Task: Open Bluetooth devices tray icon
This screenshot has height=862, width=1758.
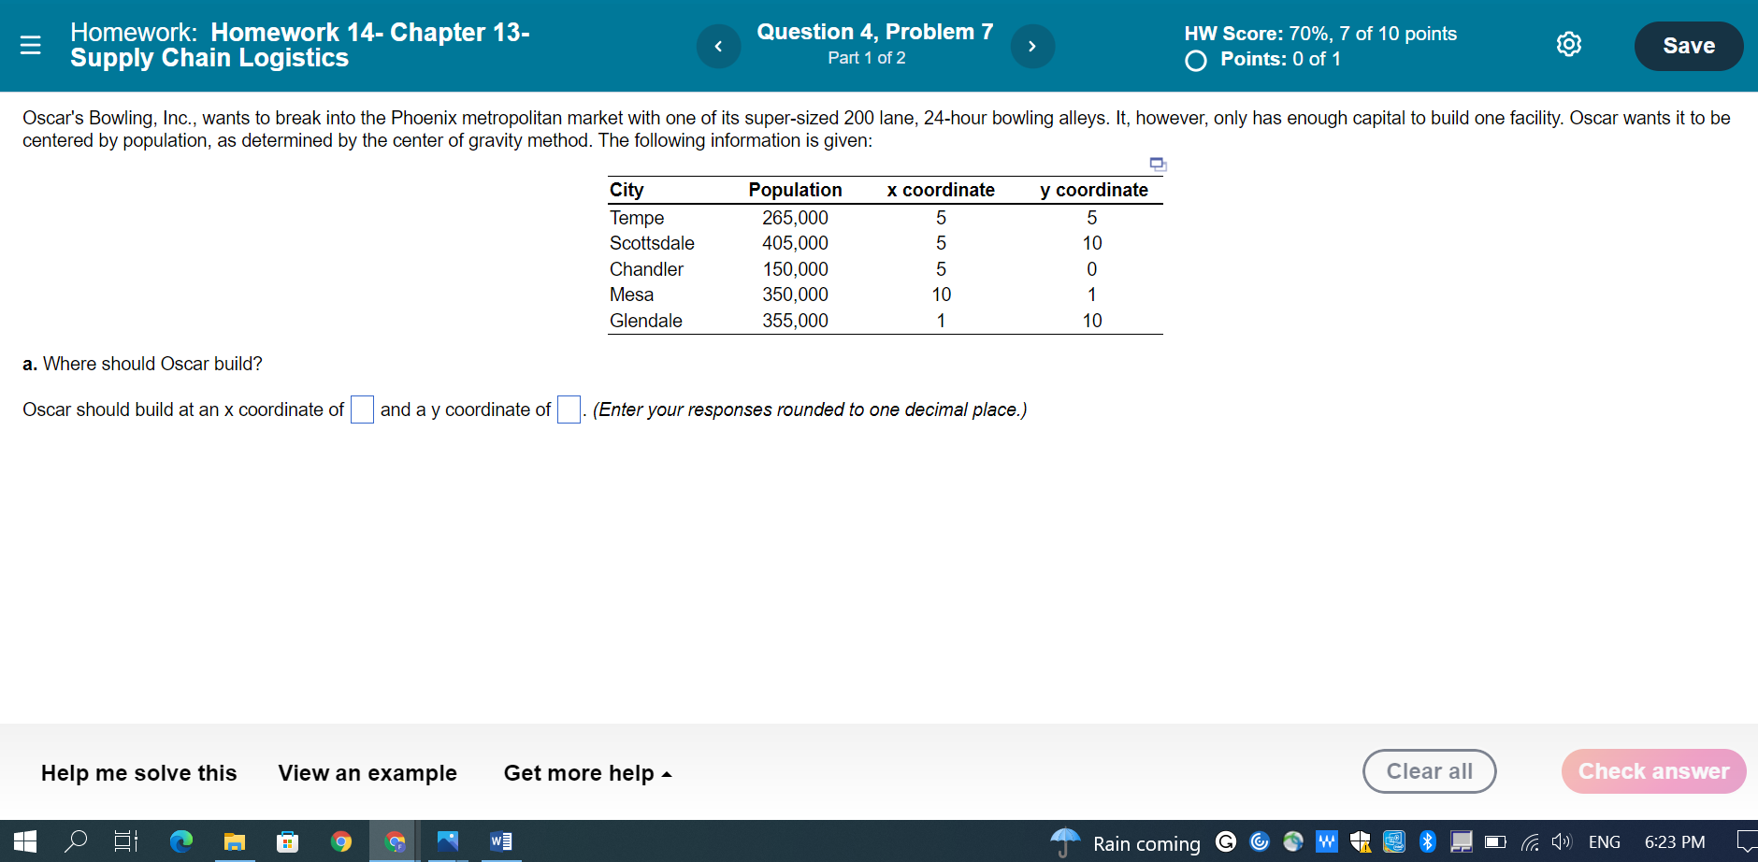Action: click(1427, 841)
